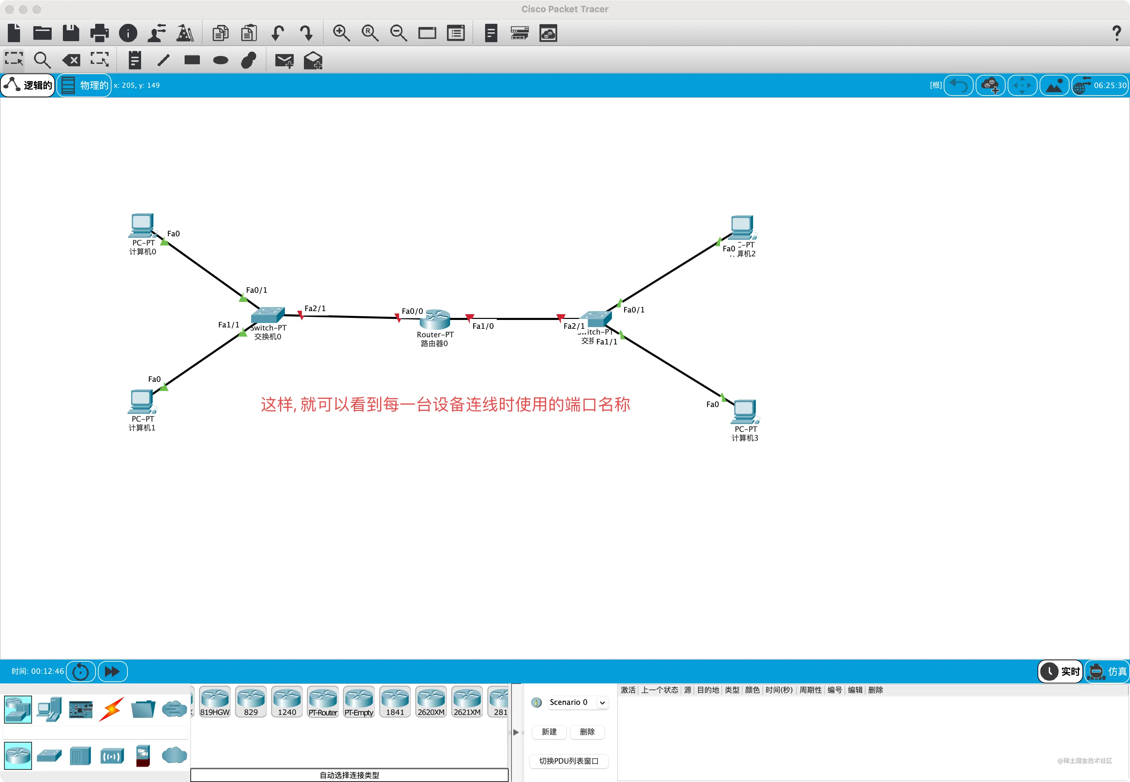Image resolution: width=1130 pixels, height=782 pixels.
Task: Select the Select tool
Action: 14,60
